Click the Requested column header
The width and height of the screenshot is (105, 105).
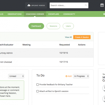64,45
